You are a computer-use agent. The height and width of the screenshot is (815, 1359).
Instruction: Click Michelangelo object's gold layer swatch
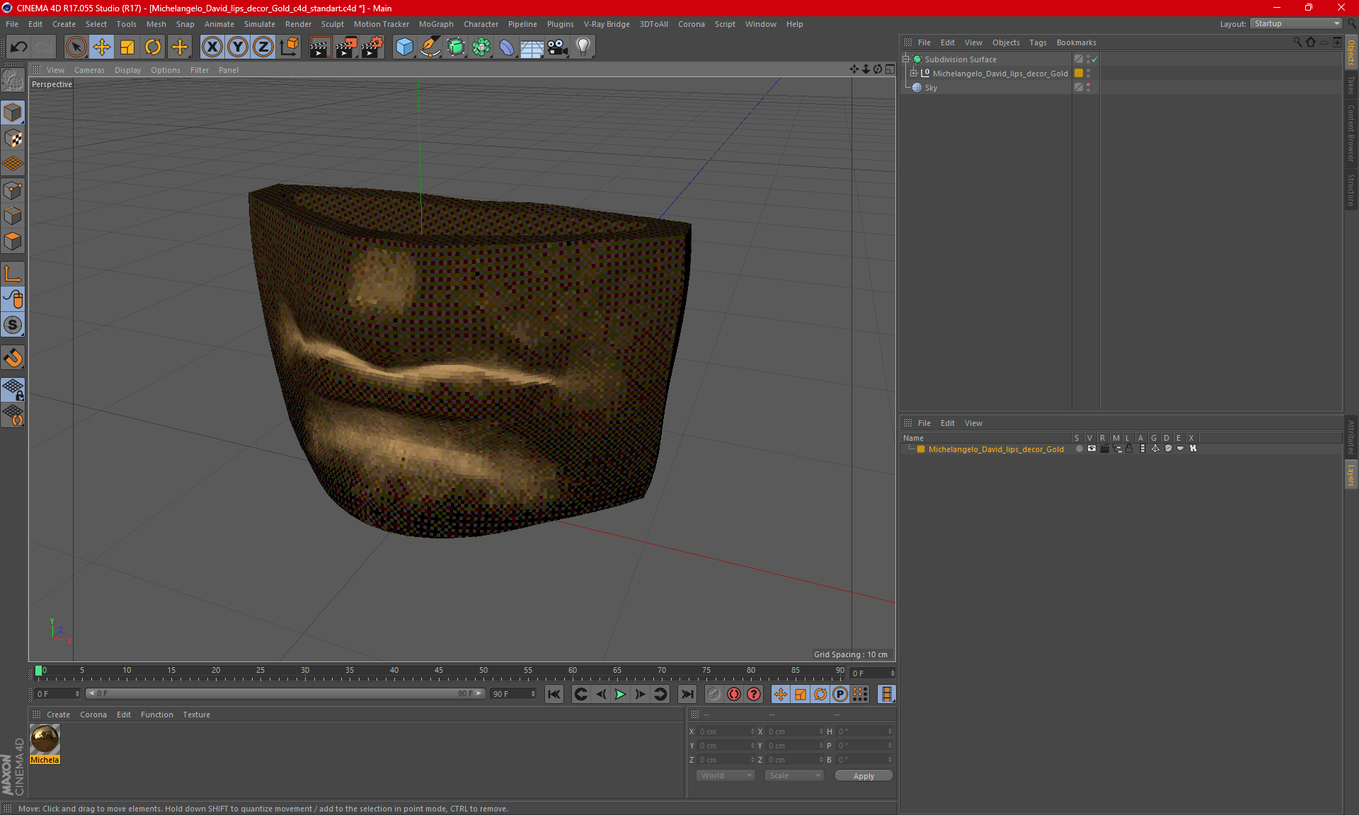point(1079,73)
